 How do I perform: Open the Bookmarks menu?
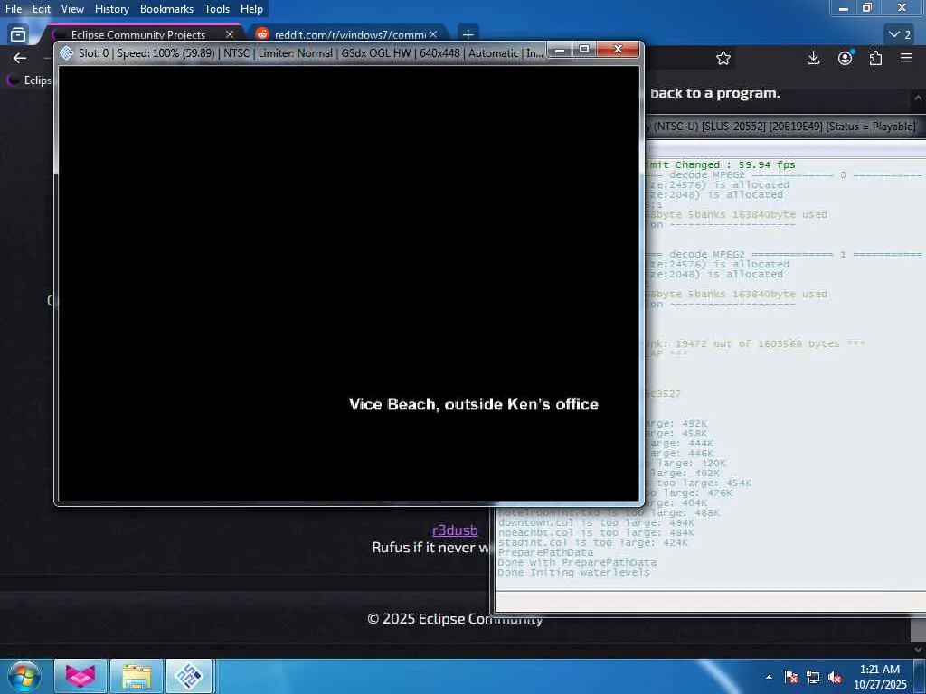tap(166, 9)
